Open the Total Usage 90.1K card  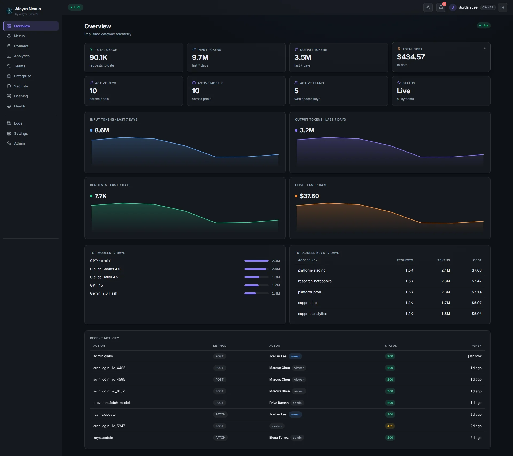pos(134,57)
